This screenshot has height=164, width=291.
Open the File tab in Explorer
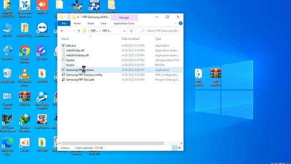coord(64,23)
